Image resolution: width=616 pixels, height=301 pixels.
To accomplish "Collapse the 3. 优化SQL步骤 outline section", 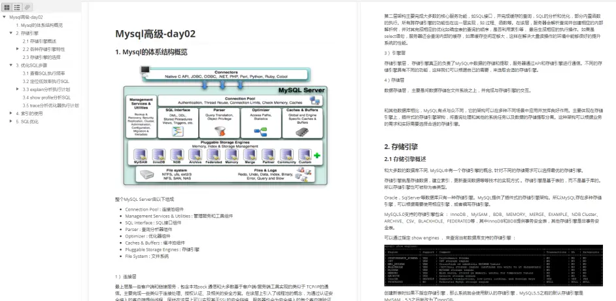I will tap(11, 65).
